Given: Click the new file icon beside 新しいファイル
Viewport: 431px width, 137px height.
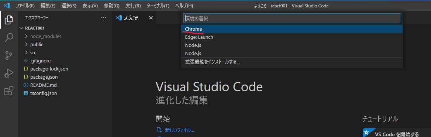Looking at the screenshot, I should click(159, 130).
